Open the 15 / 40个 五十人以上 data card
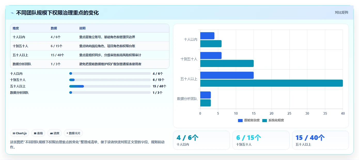The height and width of the screenshot is (160, 359). click(321, 140)
